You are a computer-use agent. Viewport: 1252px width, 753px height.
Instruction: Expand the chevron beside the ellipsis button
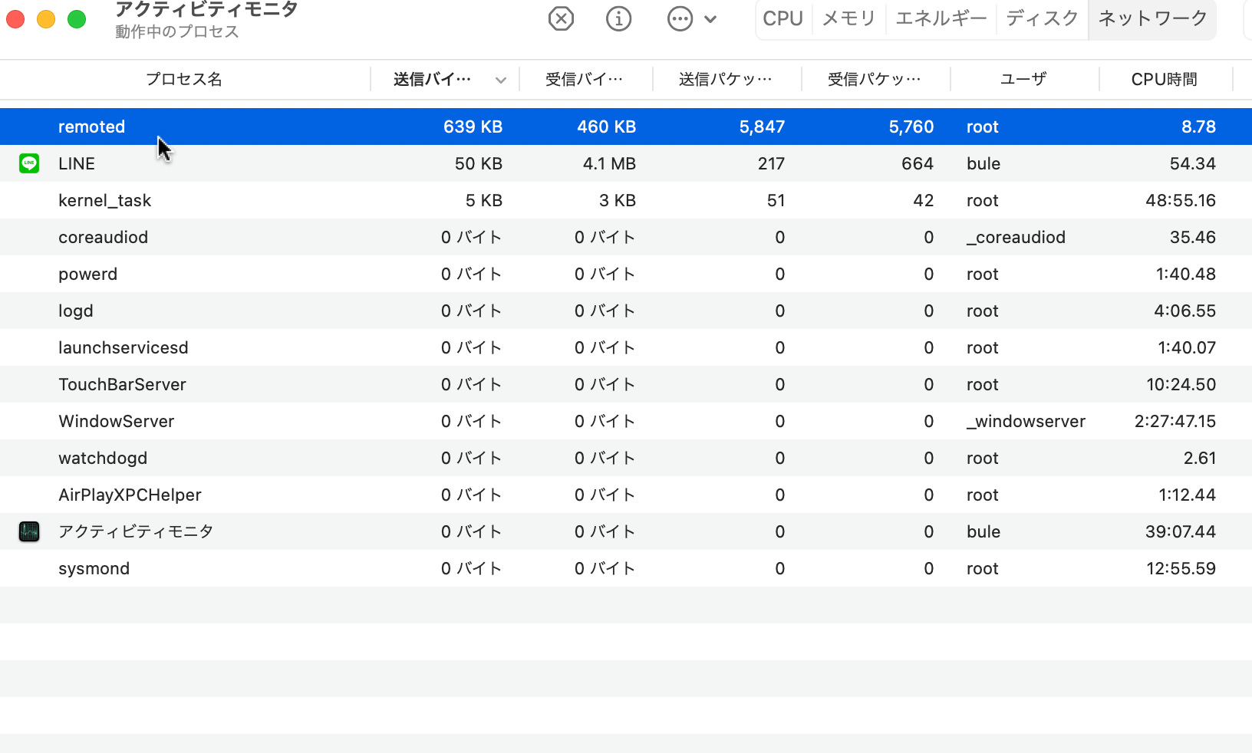[710, 19]
